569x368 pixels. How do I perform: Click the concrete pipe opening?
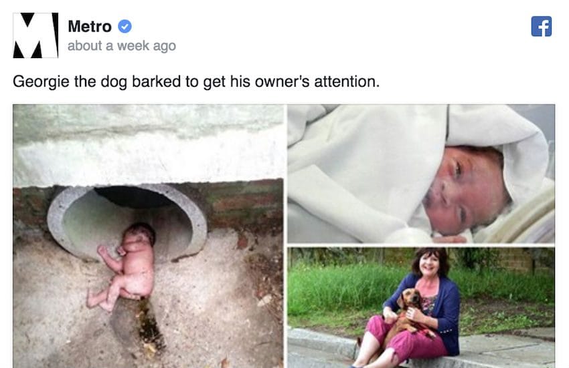pos(127,221)
